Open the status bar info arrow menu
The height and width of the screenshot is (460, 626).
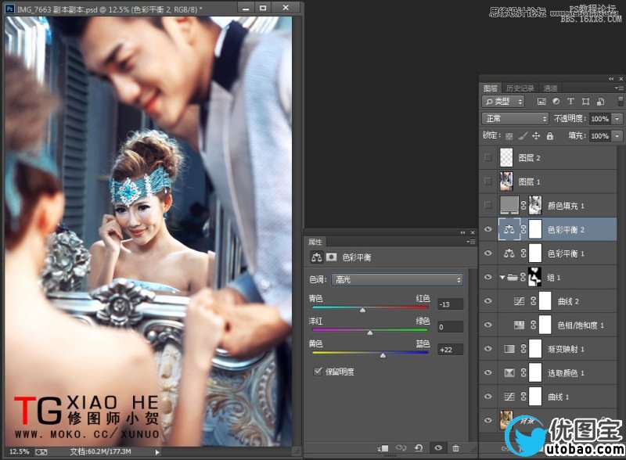pos(157,452)
